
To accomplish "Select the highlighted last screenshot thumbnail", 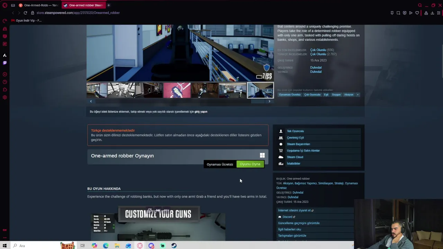I will 260,90.
